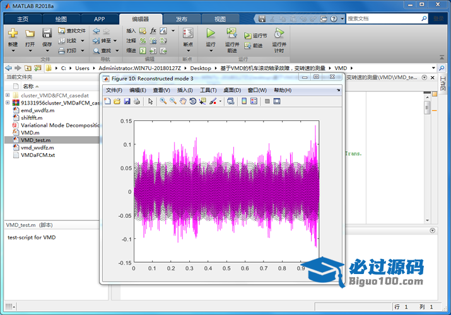This screenshot has height=315, width=451.
Task: Switch to the 绘图 (Plots) ribbon tab
Action: (61, 19)
